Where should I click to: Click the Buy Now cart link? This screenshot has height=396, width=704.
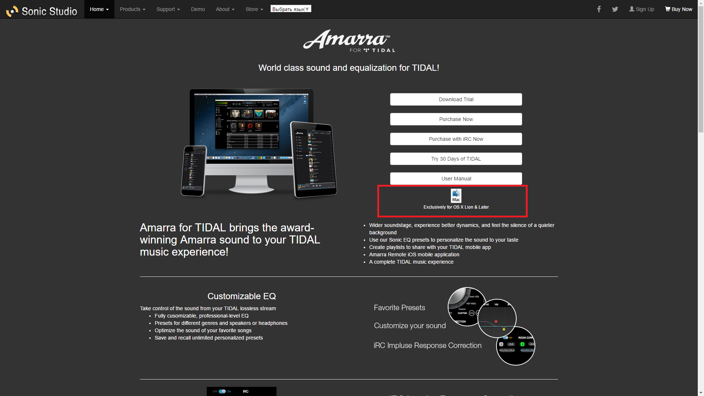point(679,9)
